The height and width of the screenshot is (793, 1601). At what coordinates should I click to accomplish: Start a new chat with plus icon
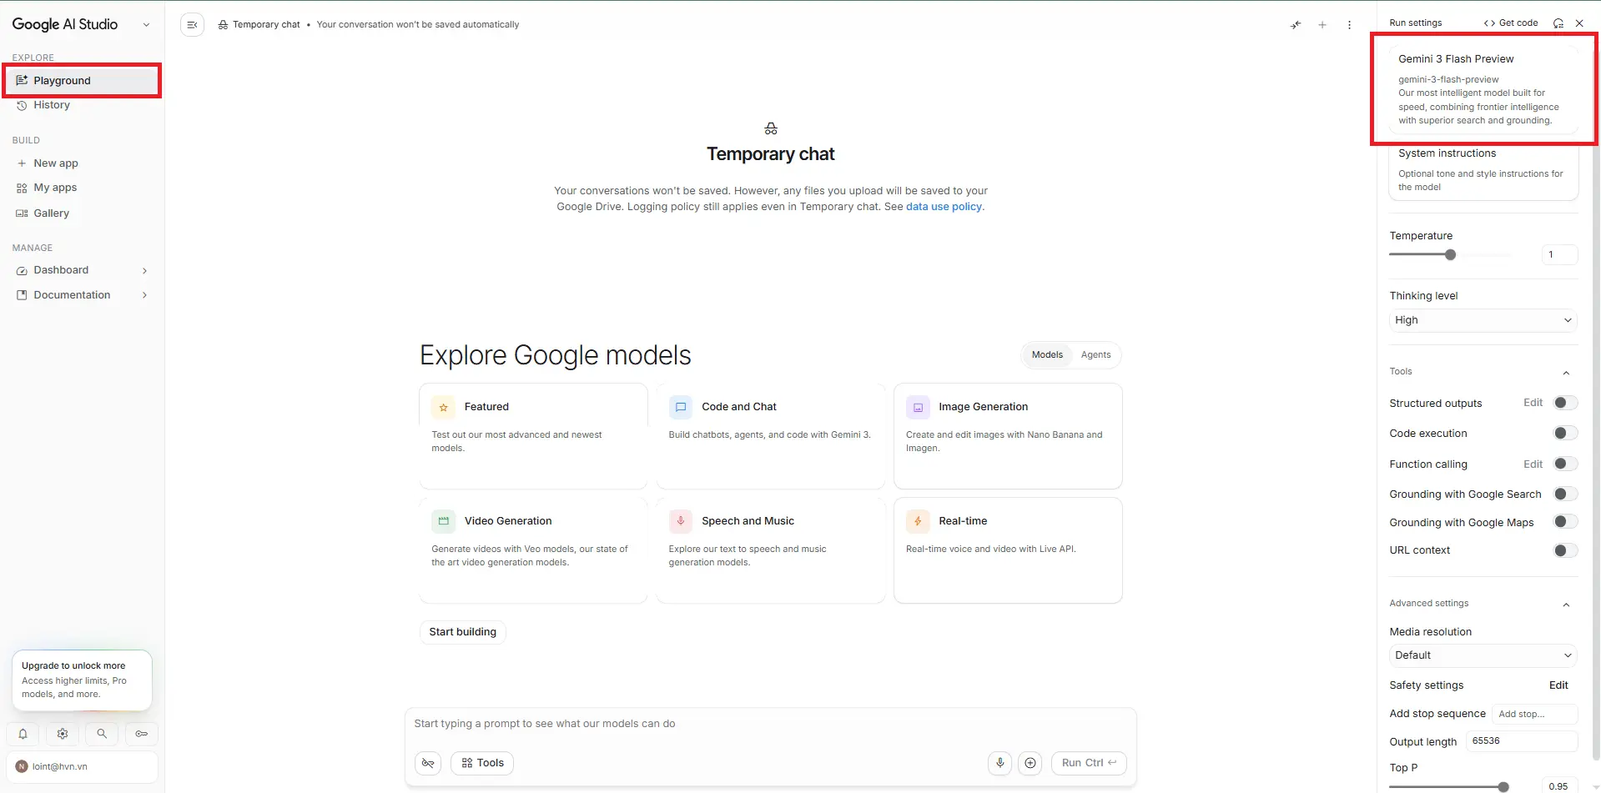tap(1322, 25)
